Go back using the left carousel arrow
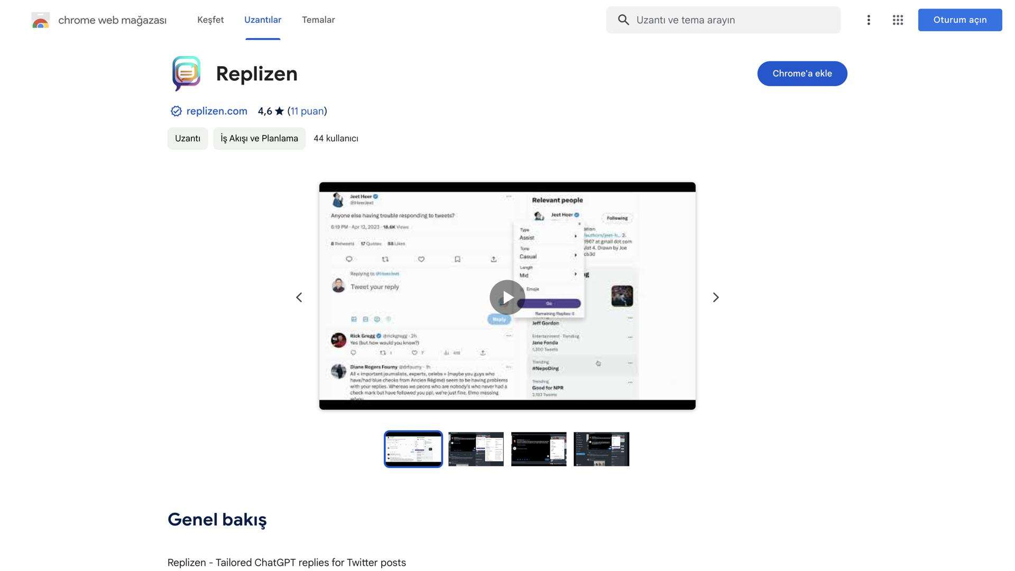1015x571 pixels. [x=299, y=297]
